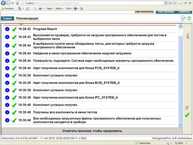Open the Safety menu
This screenshot has height=145, width=193.
click(x=59, y=9)
